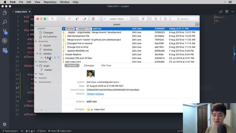236x133 pixels.
Task: Toggle star on 1.0.0 branch
Action: [x=55, y=58]
